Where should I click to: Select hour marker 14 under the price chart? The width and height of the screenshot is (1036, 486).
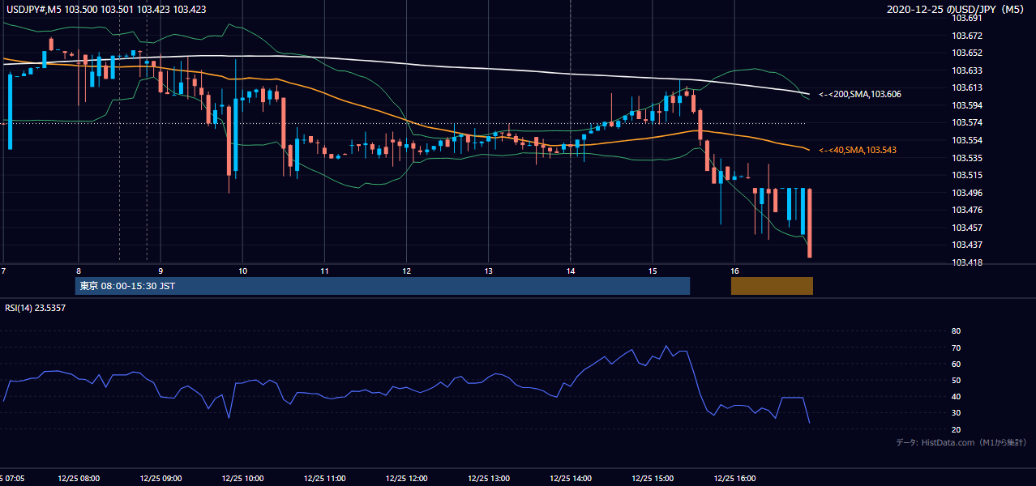570,271
